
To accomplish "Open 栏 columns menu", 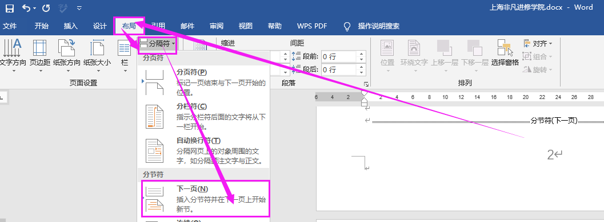I will coord(125,56).
